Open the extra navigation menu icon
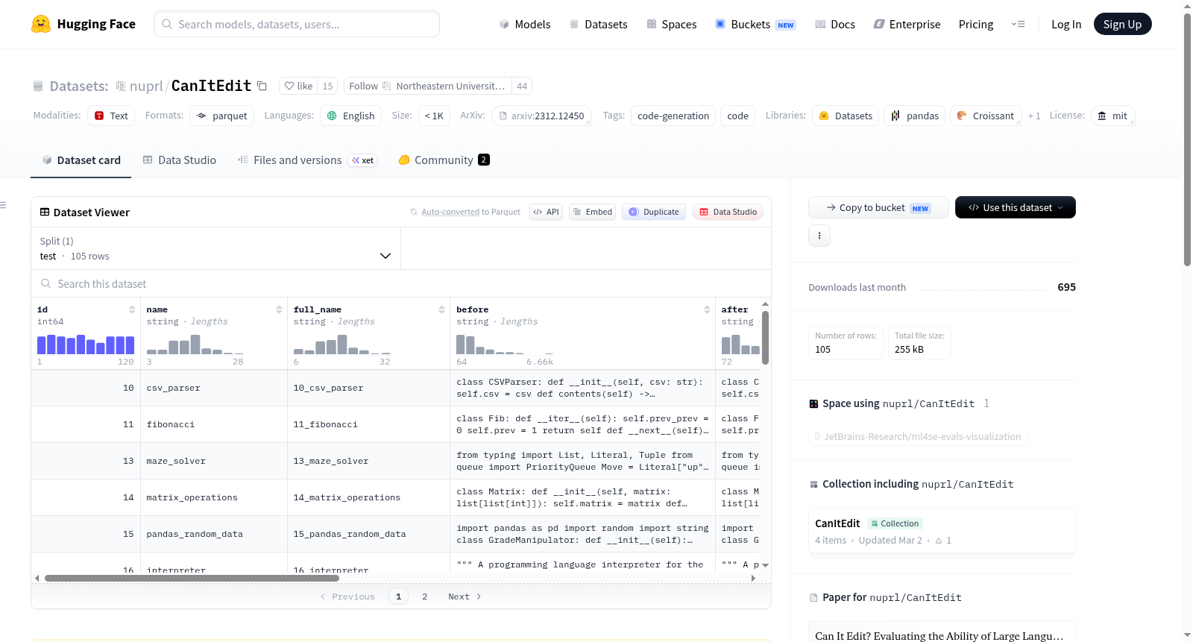The height and width of the screenshot is (642, 1193). pos(1018,24)
